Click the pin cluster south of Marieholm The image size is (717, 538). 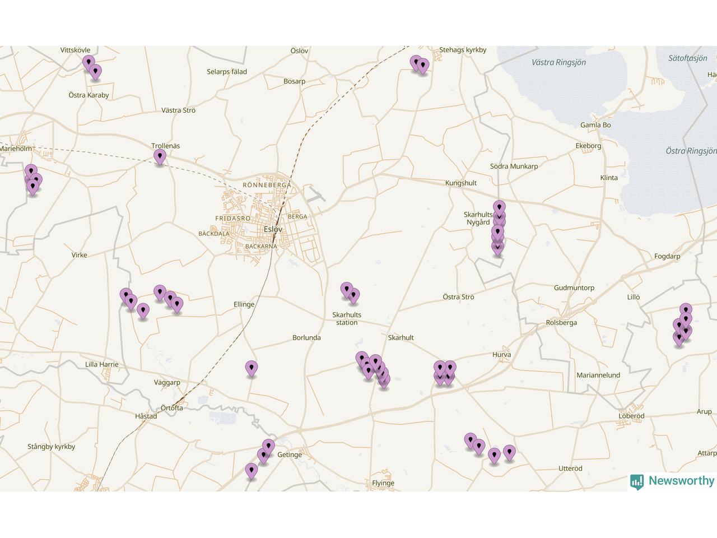tap(33, 180)
